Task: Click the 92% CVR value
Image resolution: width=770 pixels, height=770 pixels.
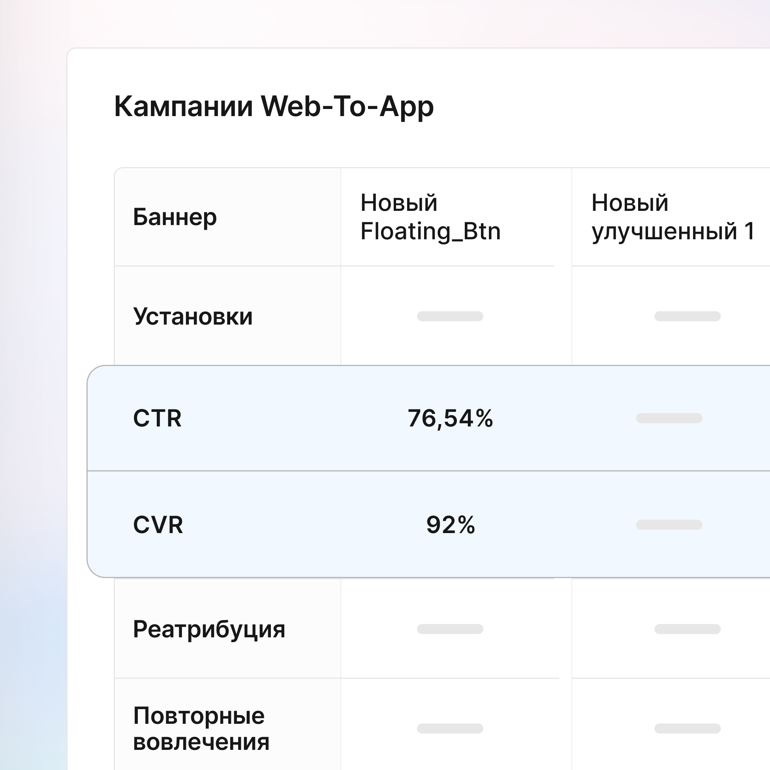Action: click(451, 525)
